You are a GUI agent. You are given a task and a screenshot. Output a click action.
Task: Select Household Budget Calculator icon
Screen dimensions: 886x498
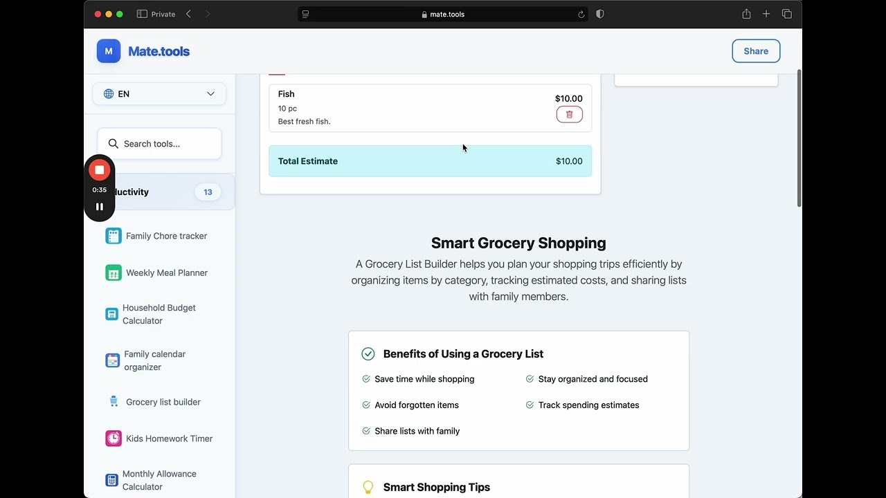click(111, 314)
